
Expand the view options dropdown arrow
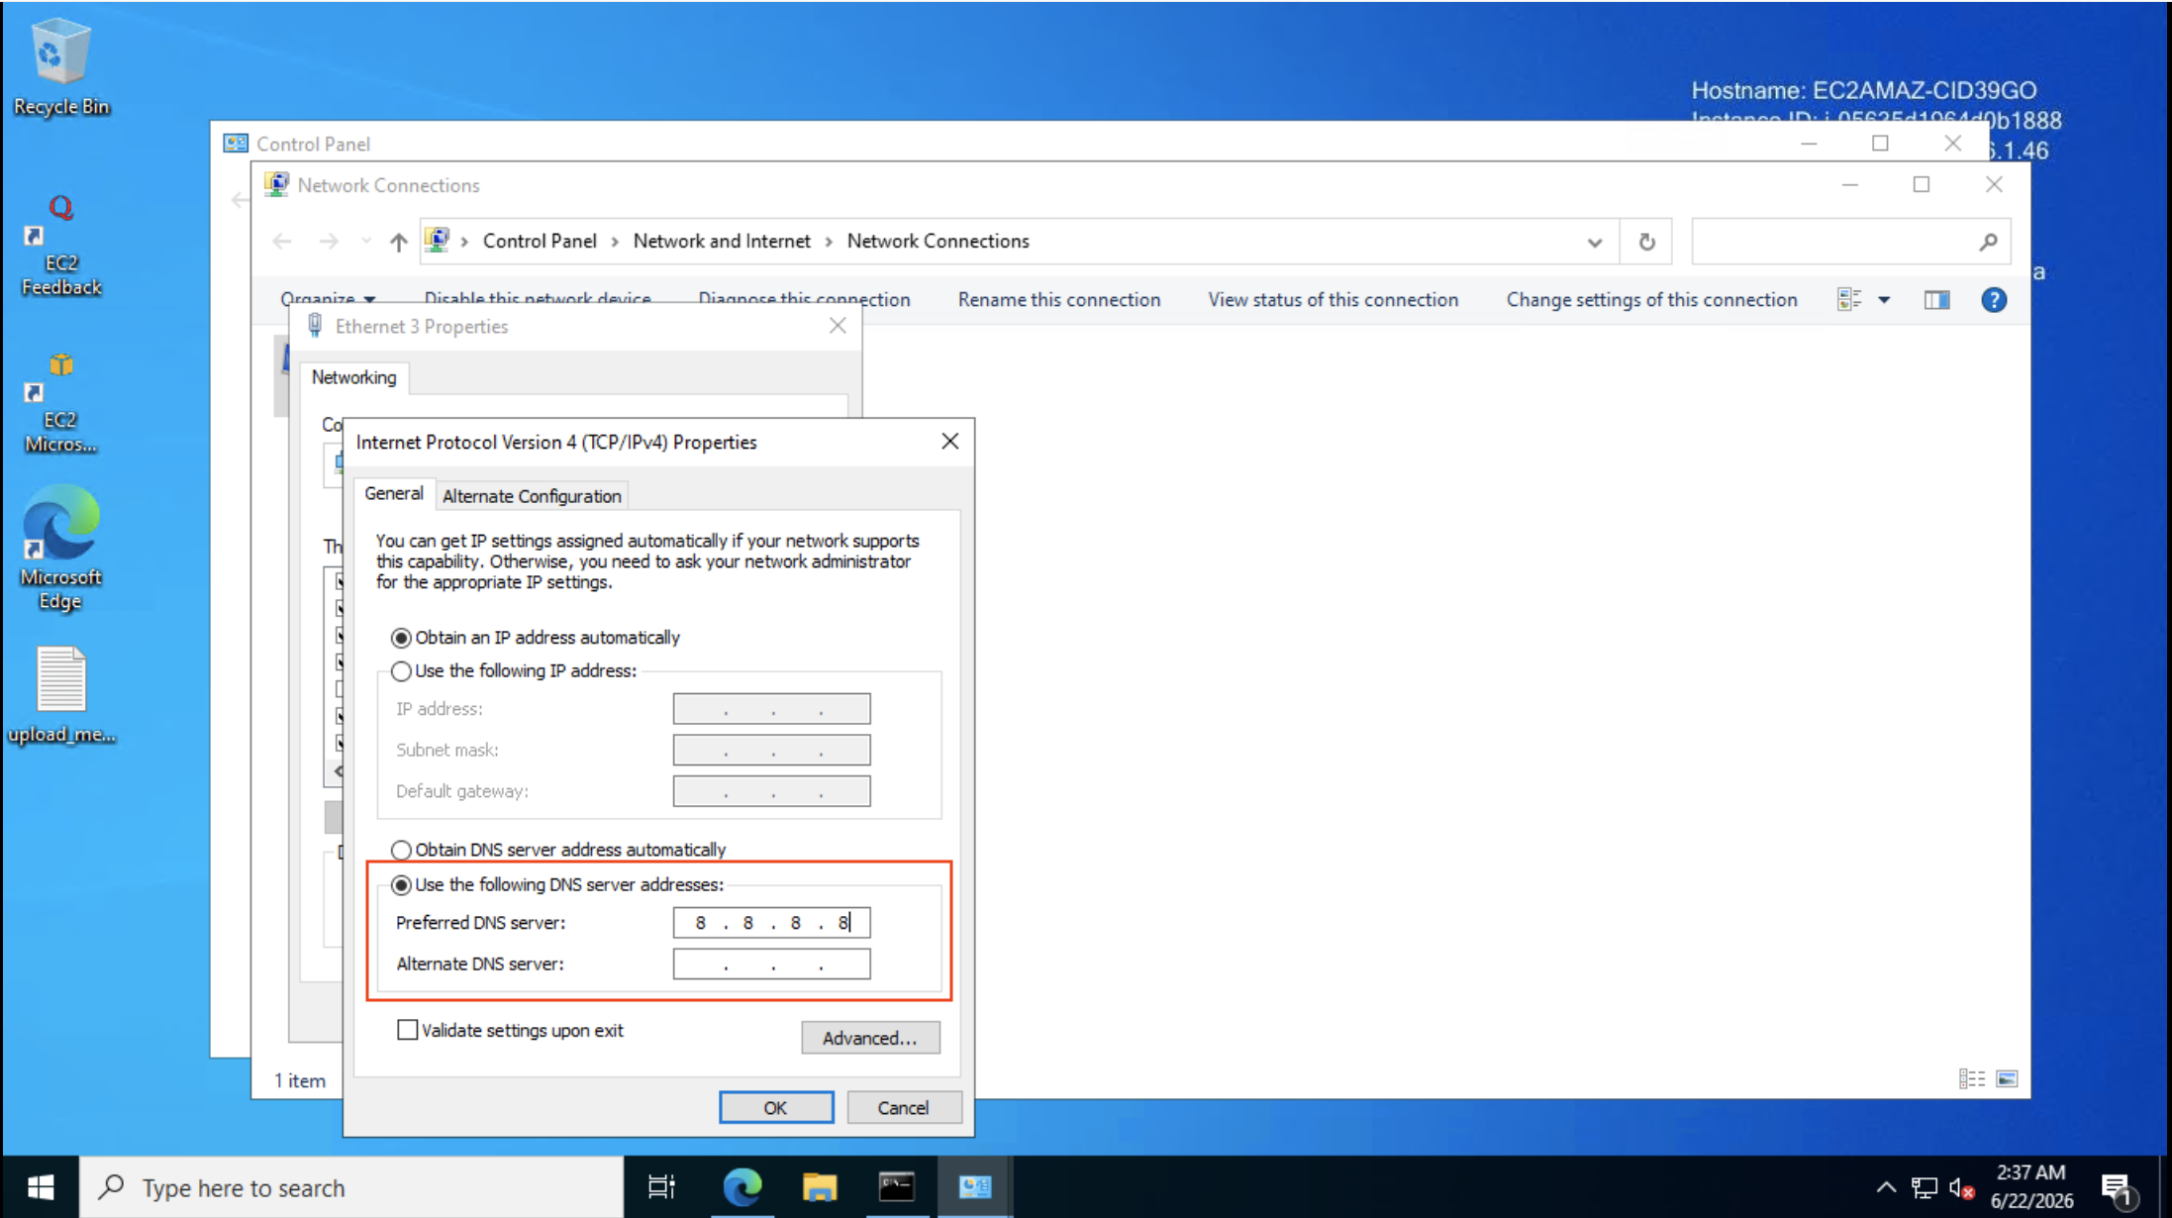(1884, 300)
